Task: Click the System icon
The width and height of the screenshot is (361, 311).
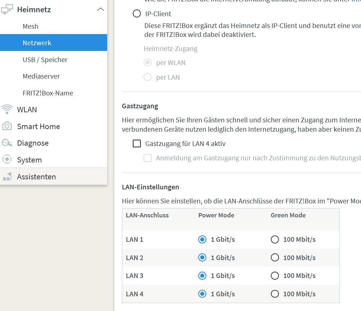Action: click(x=7, y=160)
